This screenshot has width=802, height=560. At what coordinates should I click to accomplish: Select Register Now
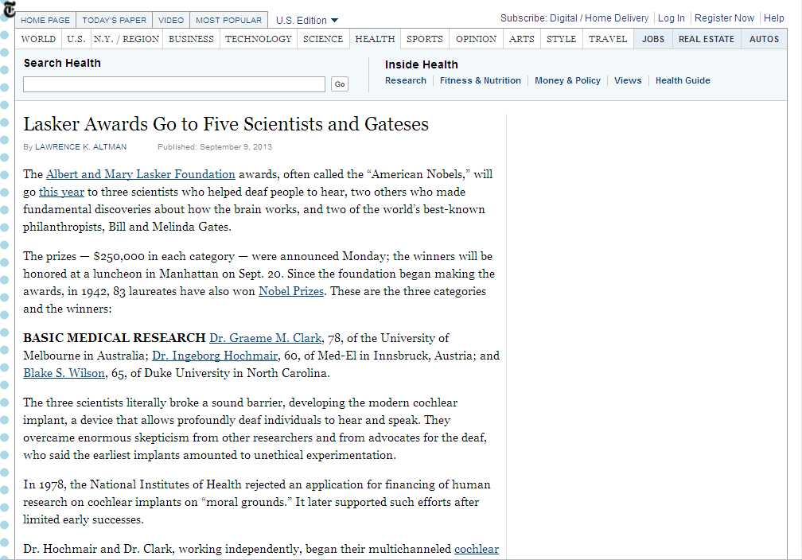pyautogui.click(x=724, y=17)
